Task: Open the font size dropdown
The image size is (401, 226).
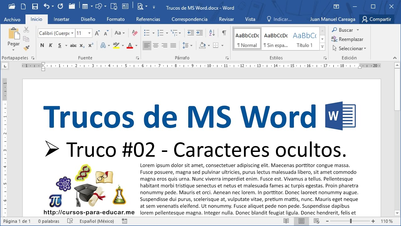Action: coord(90,33)
